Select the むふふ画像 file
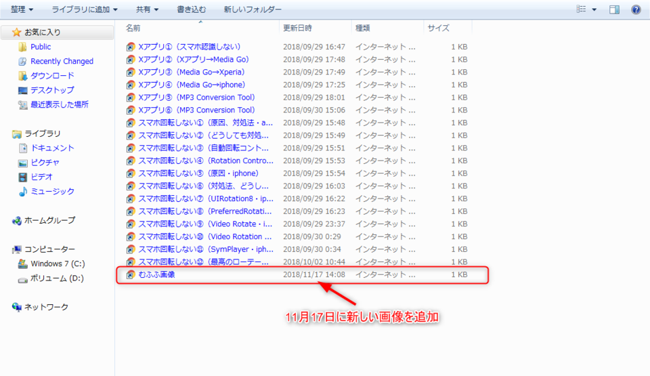This screenshot has height=376, width=650. (x=156, y=275)
